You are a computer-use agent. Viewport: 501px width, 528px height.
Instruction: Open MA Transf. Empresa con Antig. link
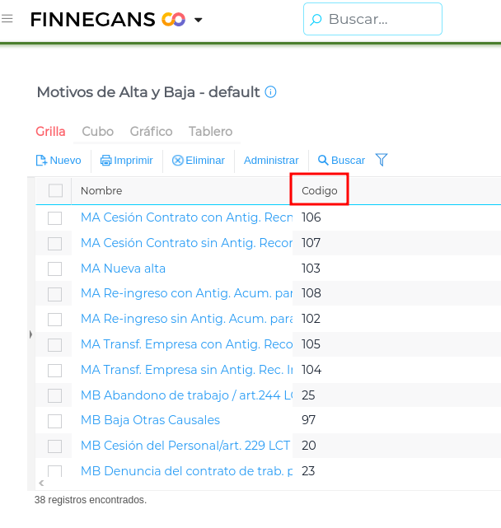point(187,344)
